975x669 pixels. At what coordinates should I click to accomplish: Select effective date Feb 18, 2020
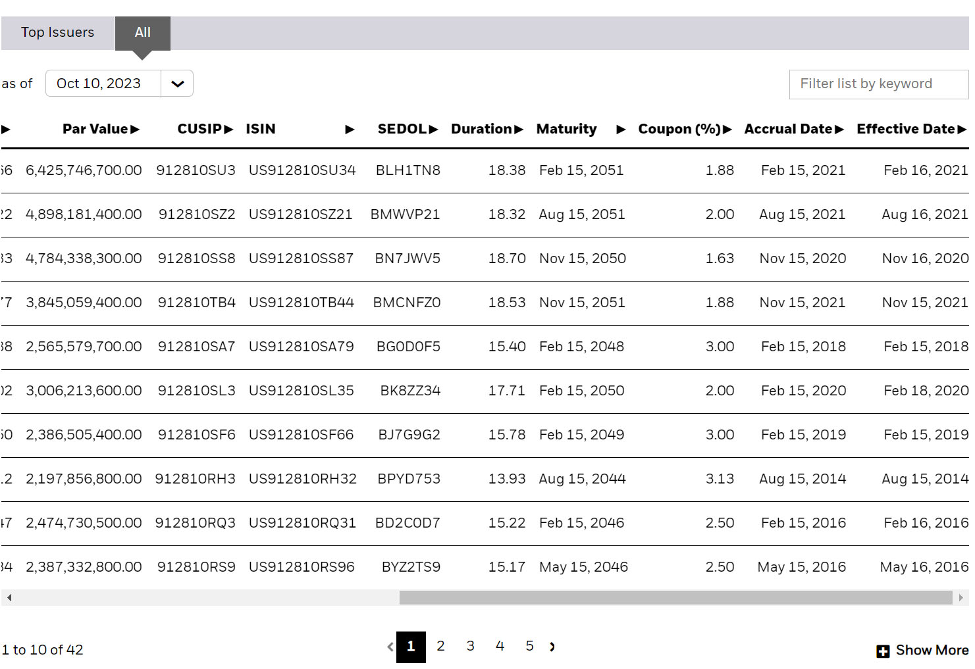pyautogui.click(x=926, y=391)
